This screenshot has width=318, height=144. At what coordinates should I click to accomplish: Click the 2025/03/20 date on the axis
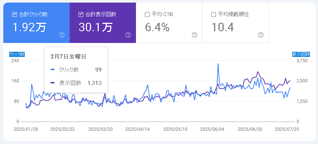click(101, 129)
